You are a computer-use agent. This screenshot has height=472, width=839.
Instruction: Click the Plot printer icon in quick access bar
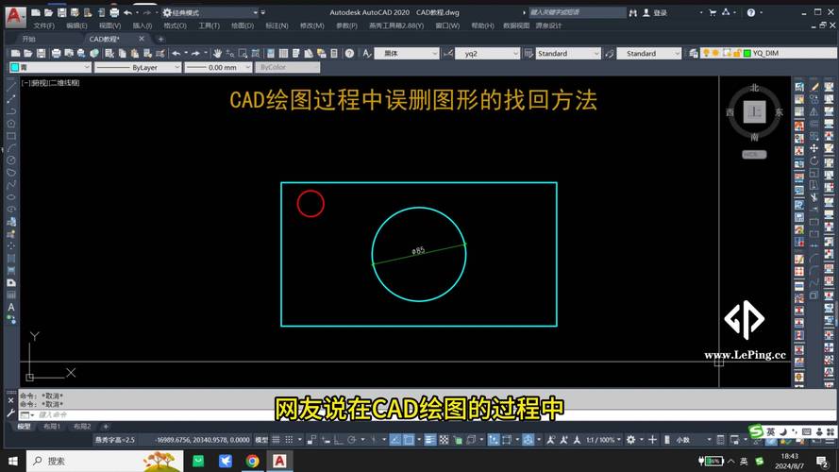[x=114, y=12]
